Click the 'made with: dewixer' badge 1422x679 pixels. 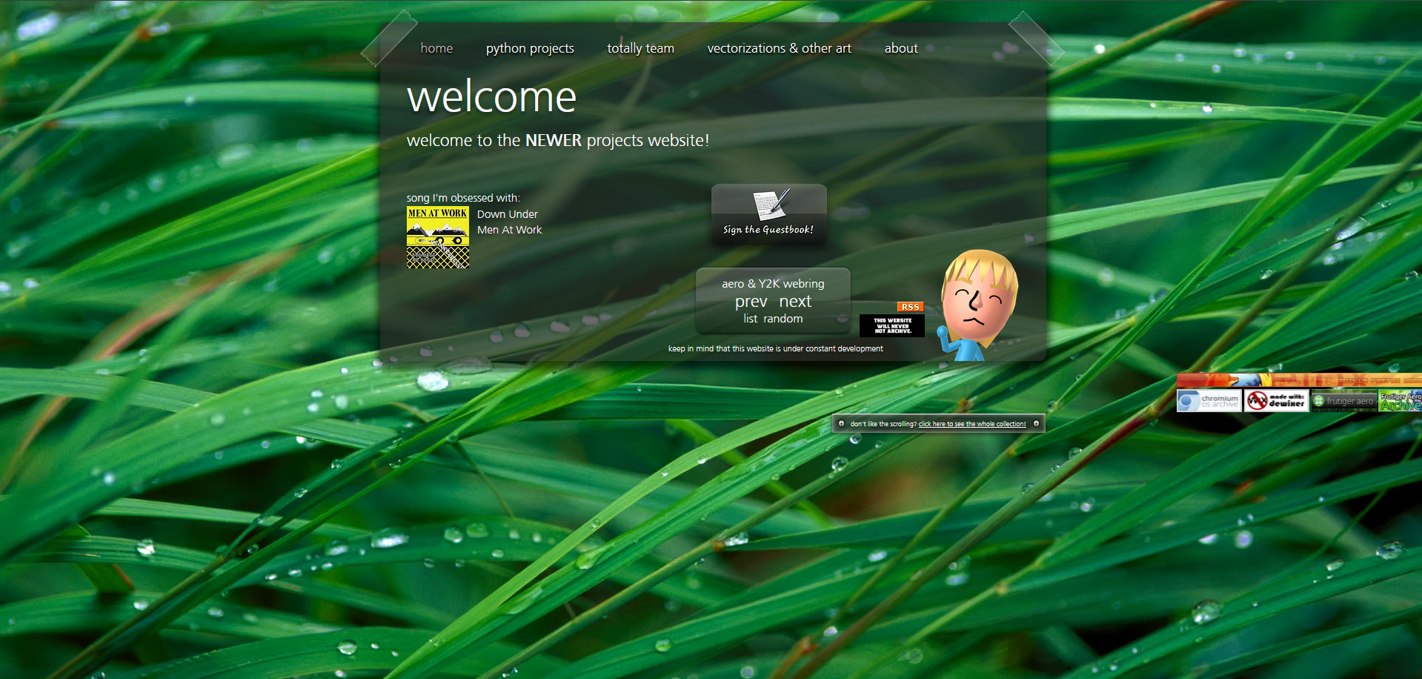[1276, 401]
